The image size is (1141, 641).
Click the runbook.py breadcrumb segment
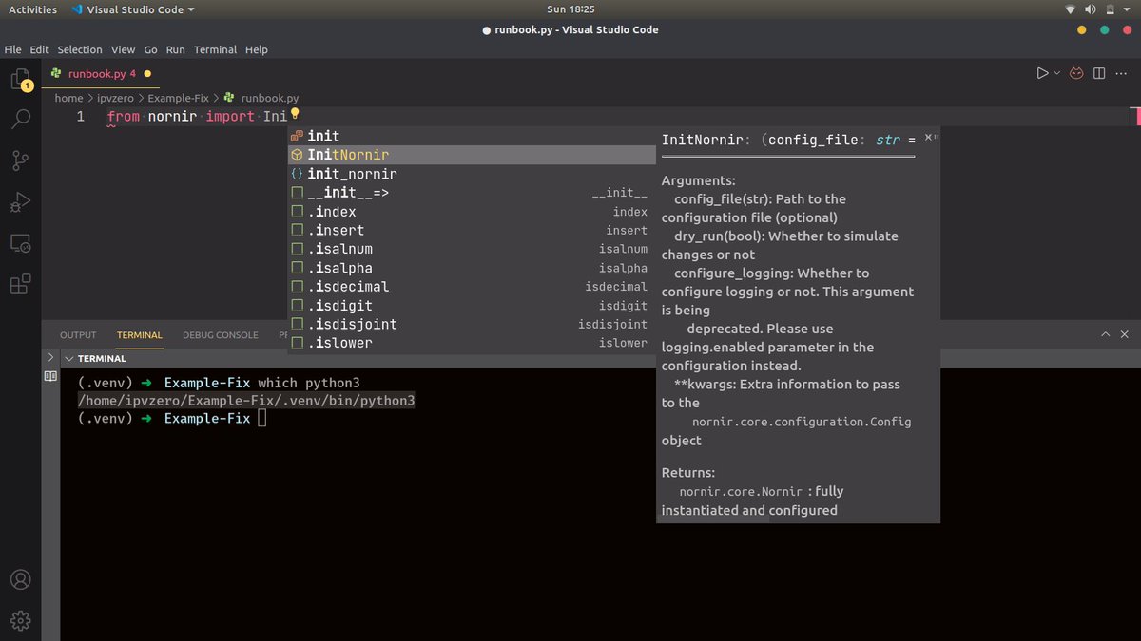[270, 98]
